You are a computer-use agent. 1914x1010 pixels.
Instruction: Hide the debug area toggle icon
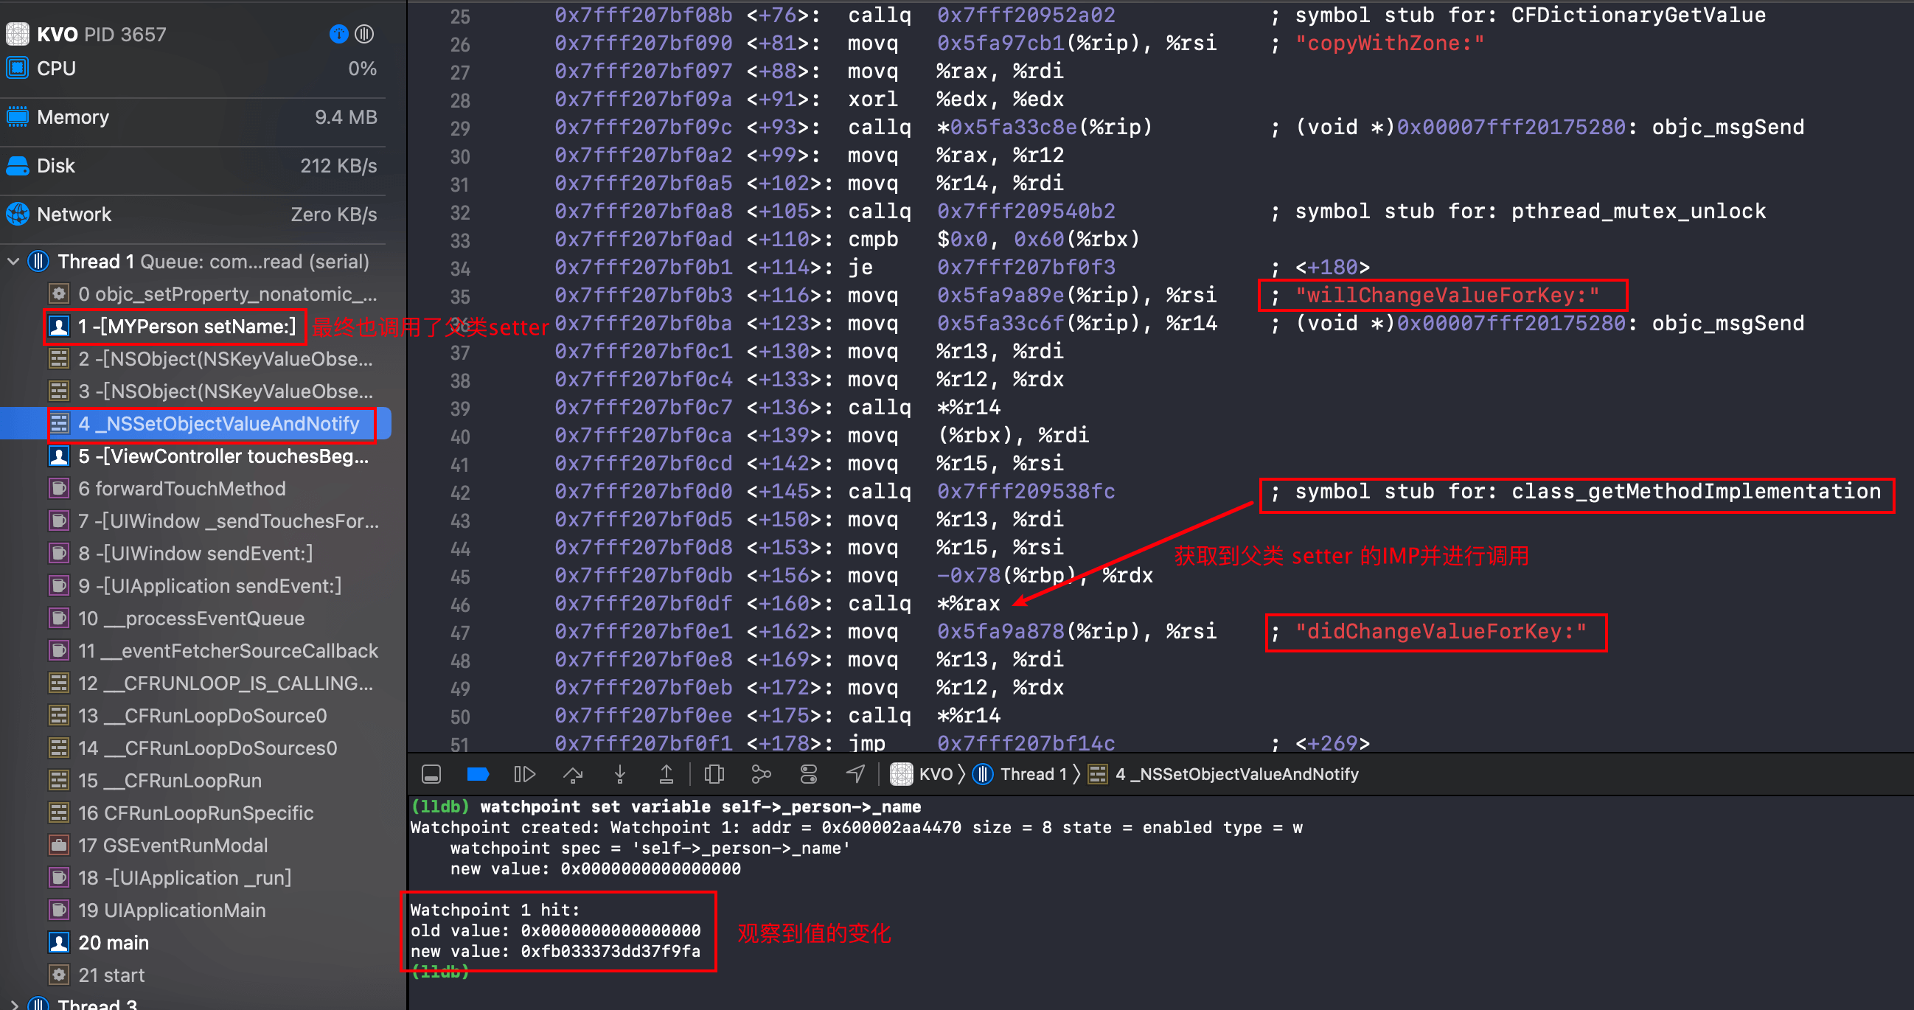tap(431, 774)
